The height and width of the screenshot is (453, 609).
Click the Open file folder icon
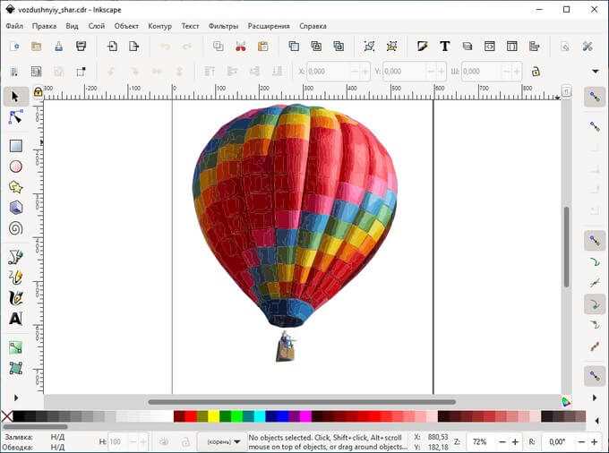click(x=36, y=47)
